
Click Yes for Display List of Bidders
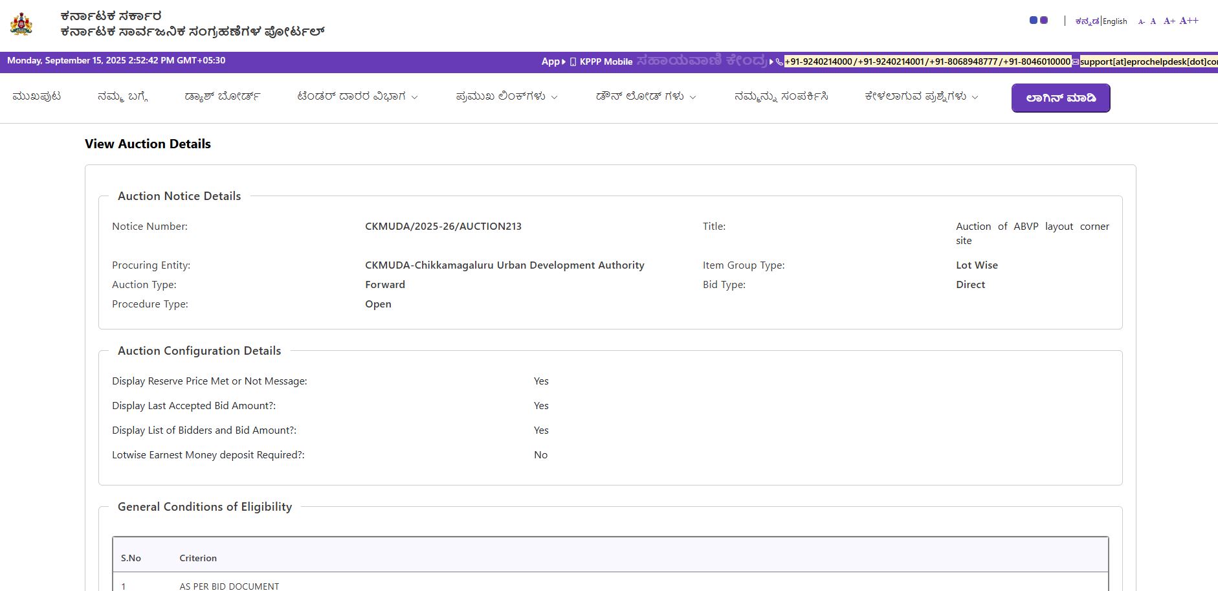(541, 430)
